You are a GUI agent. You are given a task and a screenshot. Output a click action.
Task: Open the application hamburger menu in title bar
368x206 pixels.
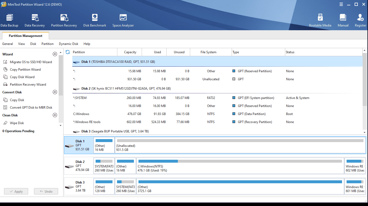point(341,4)
